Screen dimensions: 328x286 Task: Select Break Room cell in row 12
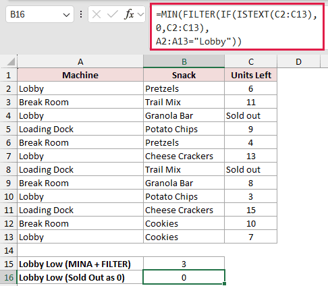pyautogui.click(x=80, y=223)
